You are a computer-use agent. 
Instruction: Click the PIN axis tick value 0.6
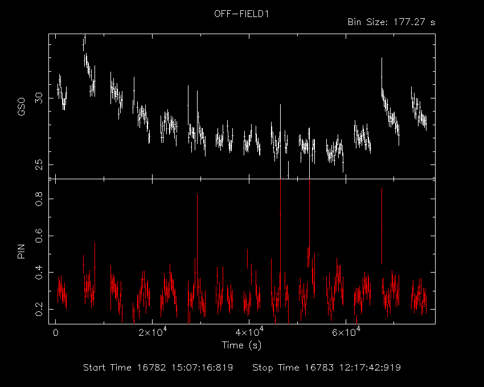coord(39,236)
